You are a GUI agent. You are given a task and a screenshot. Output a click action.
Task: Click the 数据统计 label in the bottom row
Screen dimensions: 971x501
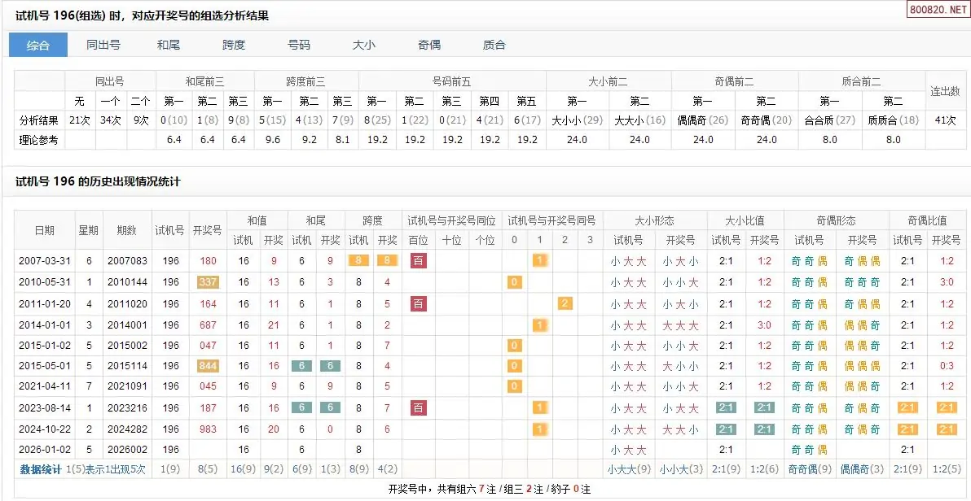coord(41,469)
